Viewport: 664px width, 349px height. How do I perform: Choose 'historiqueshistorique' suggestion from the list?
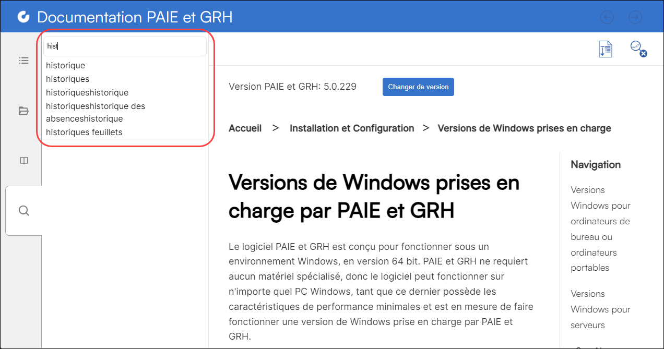point(87,93)
